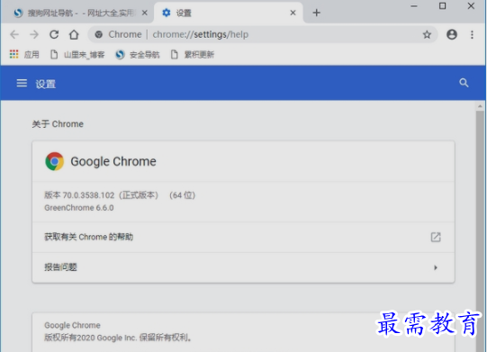Close the 设置 tab
Image resolution: width=487 pixels, height=352 pixels.
[x=293, y=13]
